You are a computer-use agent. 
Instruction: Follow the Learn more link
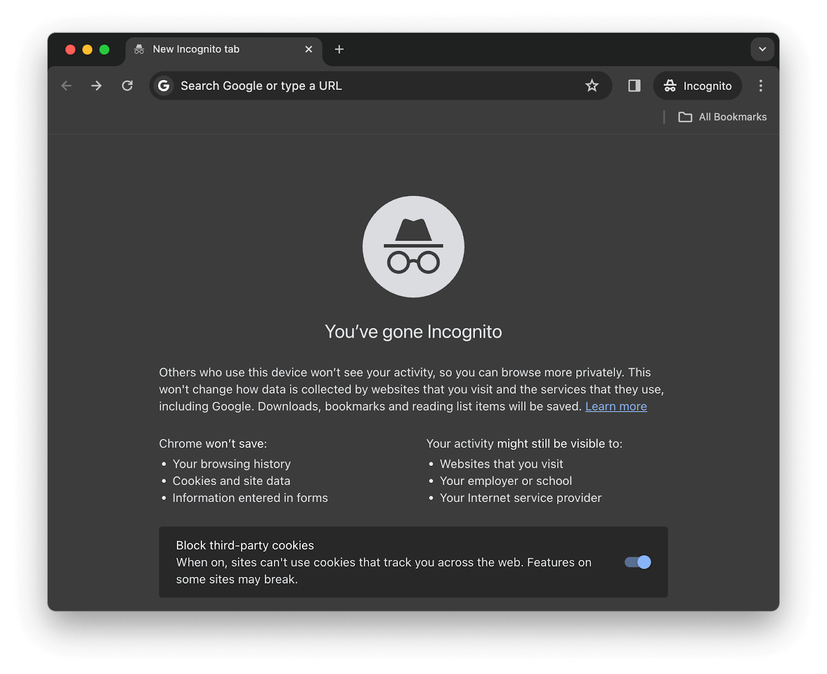coord(616,406)
